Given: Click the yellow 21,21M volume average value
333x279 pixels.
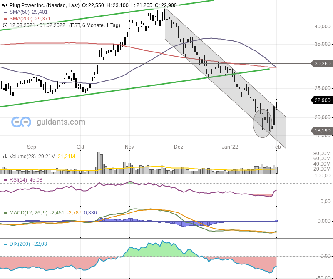Looking at the screenshot, I should [x=66, y=157].
